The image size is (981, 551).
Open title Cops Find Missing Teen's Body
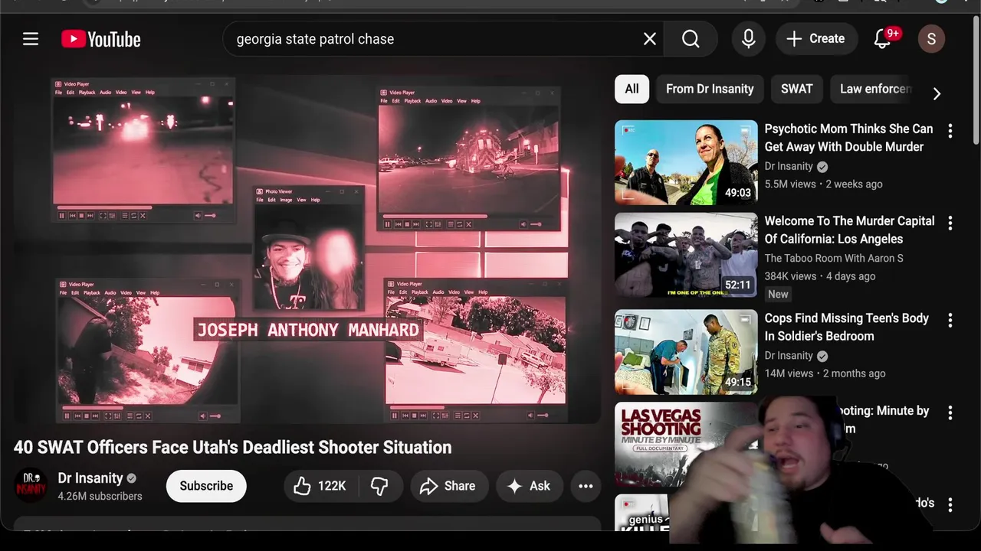[846, 327]
